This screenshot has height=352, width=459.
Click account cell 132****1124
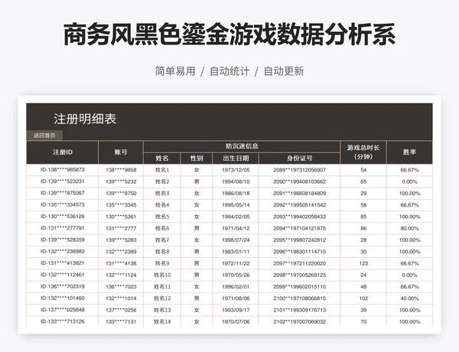[x=121, y=275]
